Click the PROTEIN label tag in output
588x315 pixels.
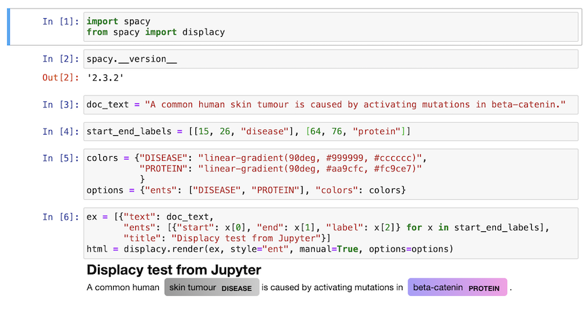pyautogui.click(x=484, y=288)
